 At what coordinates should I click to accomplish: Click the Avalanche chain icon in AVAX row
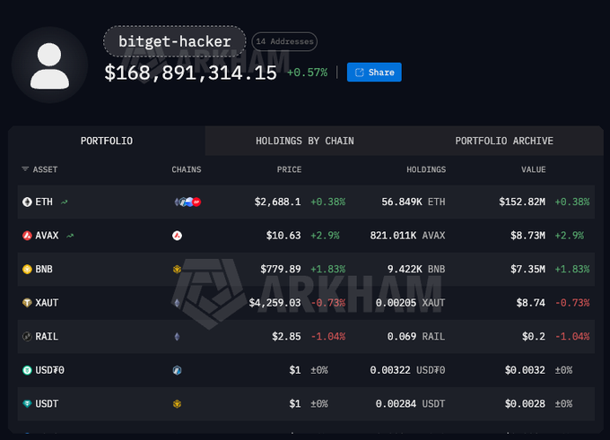(x=177, y=236)
